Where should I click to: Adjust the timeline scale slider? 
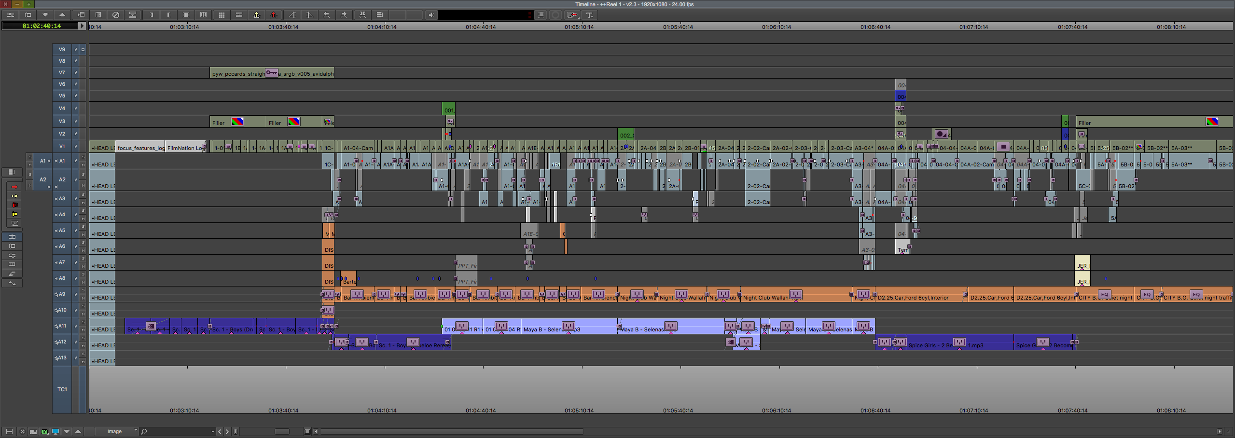[281, 432]
